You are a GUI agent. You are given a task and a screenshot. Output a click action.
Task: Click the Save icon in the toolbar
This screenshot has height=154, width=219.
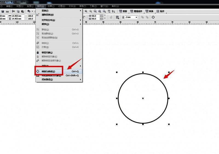click(x=3, y=11)
